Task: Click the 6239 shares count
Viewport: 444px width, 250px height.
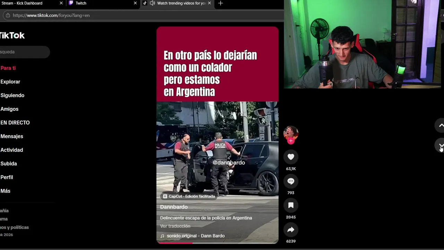Action: 291,241
